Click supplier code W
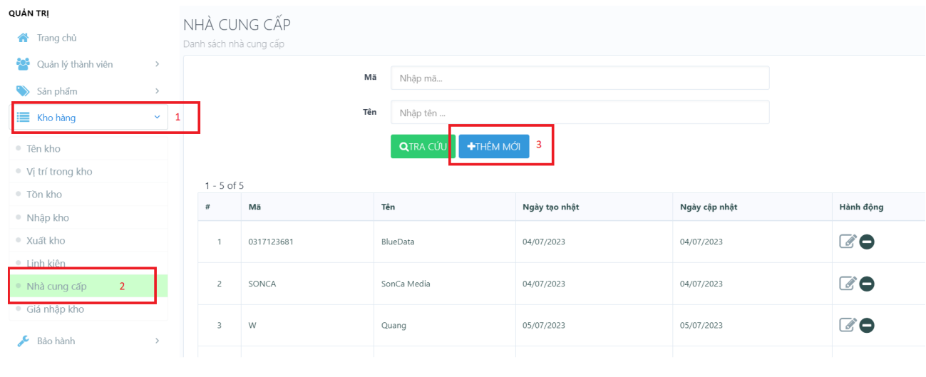Viewport: 926px width, 377px height. point(252,326)
